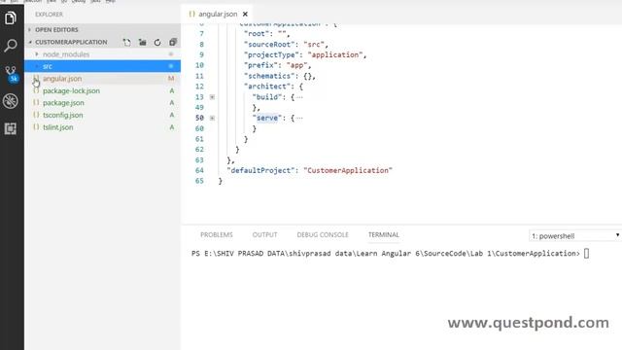Click the "projectType" key on line 9
This screenshot has height=350, width=622.
[x=271, y=54]
